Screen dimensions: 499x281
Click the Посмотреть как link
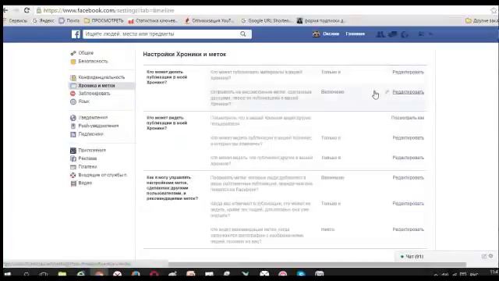(407, 118)
